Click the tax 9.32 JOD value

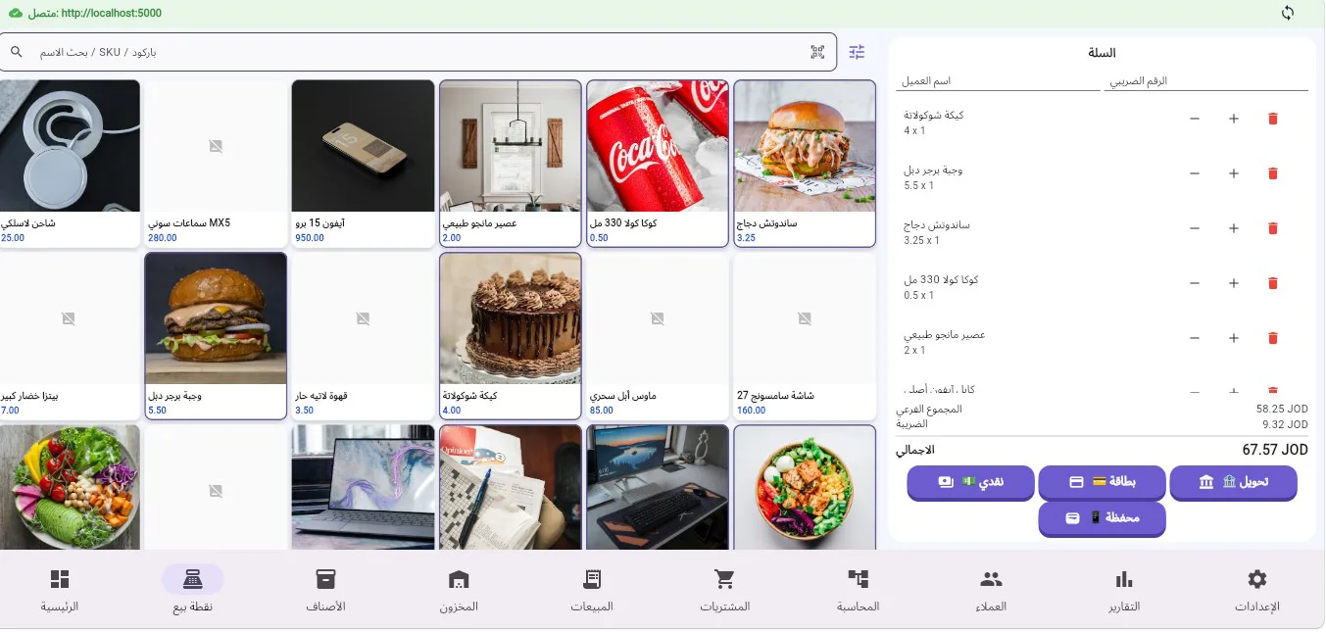point(1285,424)
